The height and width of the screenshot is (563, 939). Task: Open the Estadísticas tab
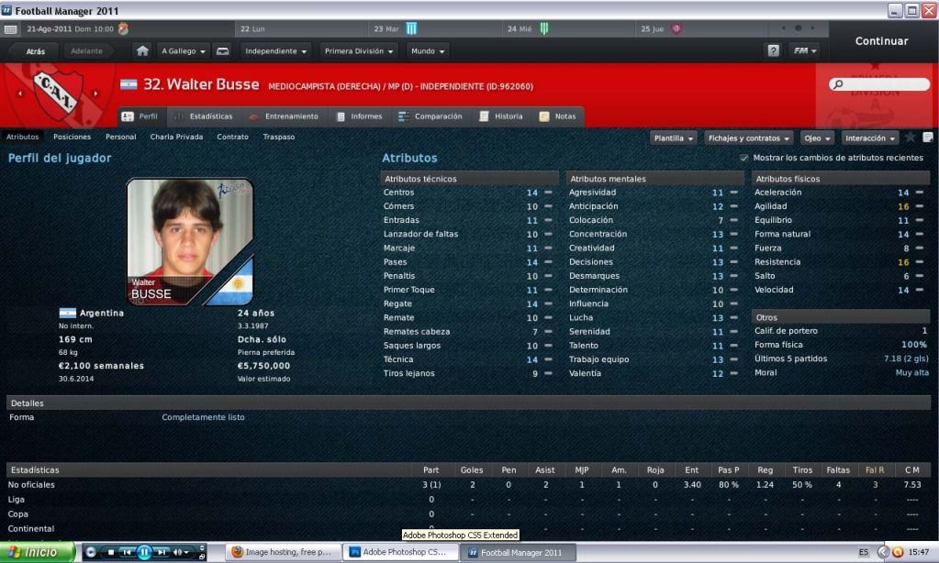click(203, 116)
